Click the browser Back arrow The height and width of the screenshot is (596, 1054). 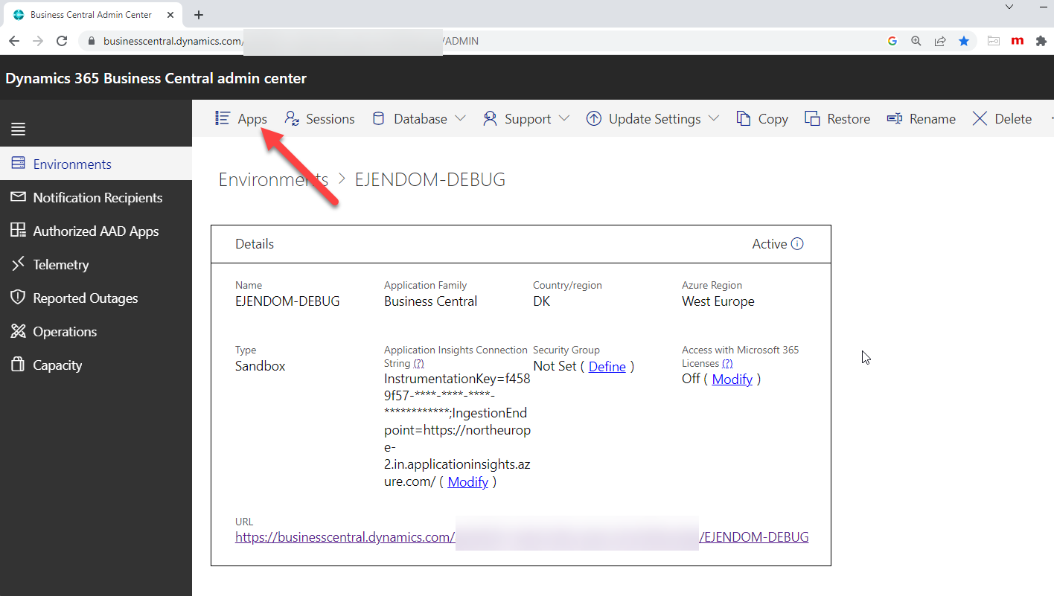(x=14, y=41)
